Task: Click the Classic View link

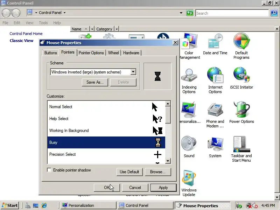Action: coord(21,41)
